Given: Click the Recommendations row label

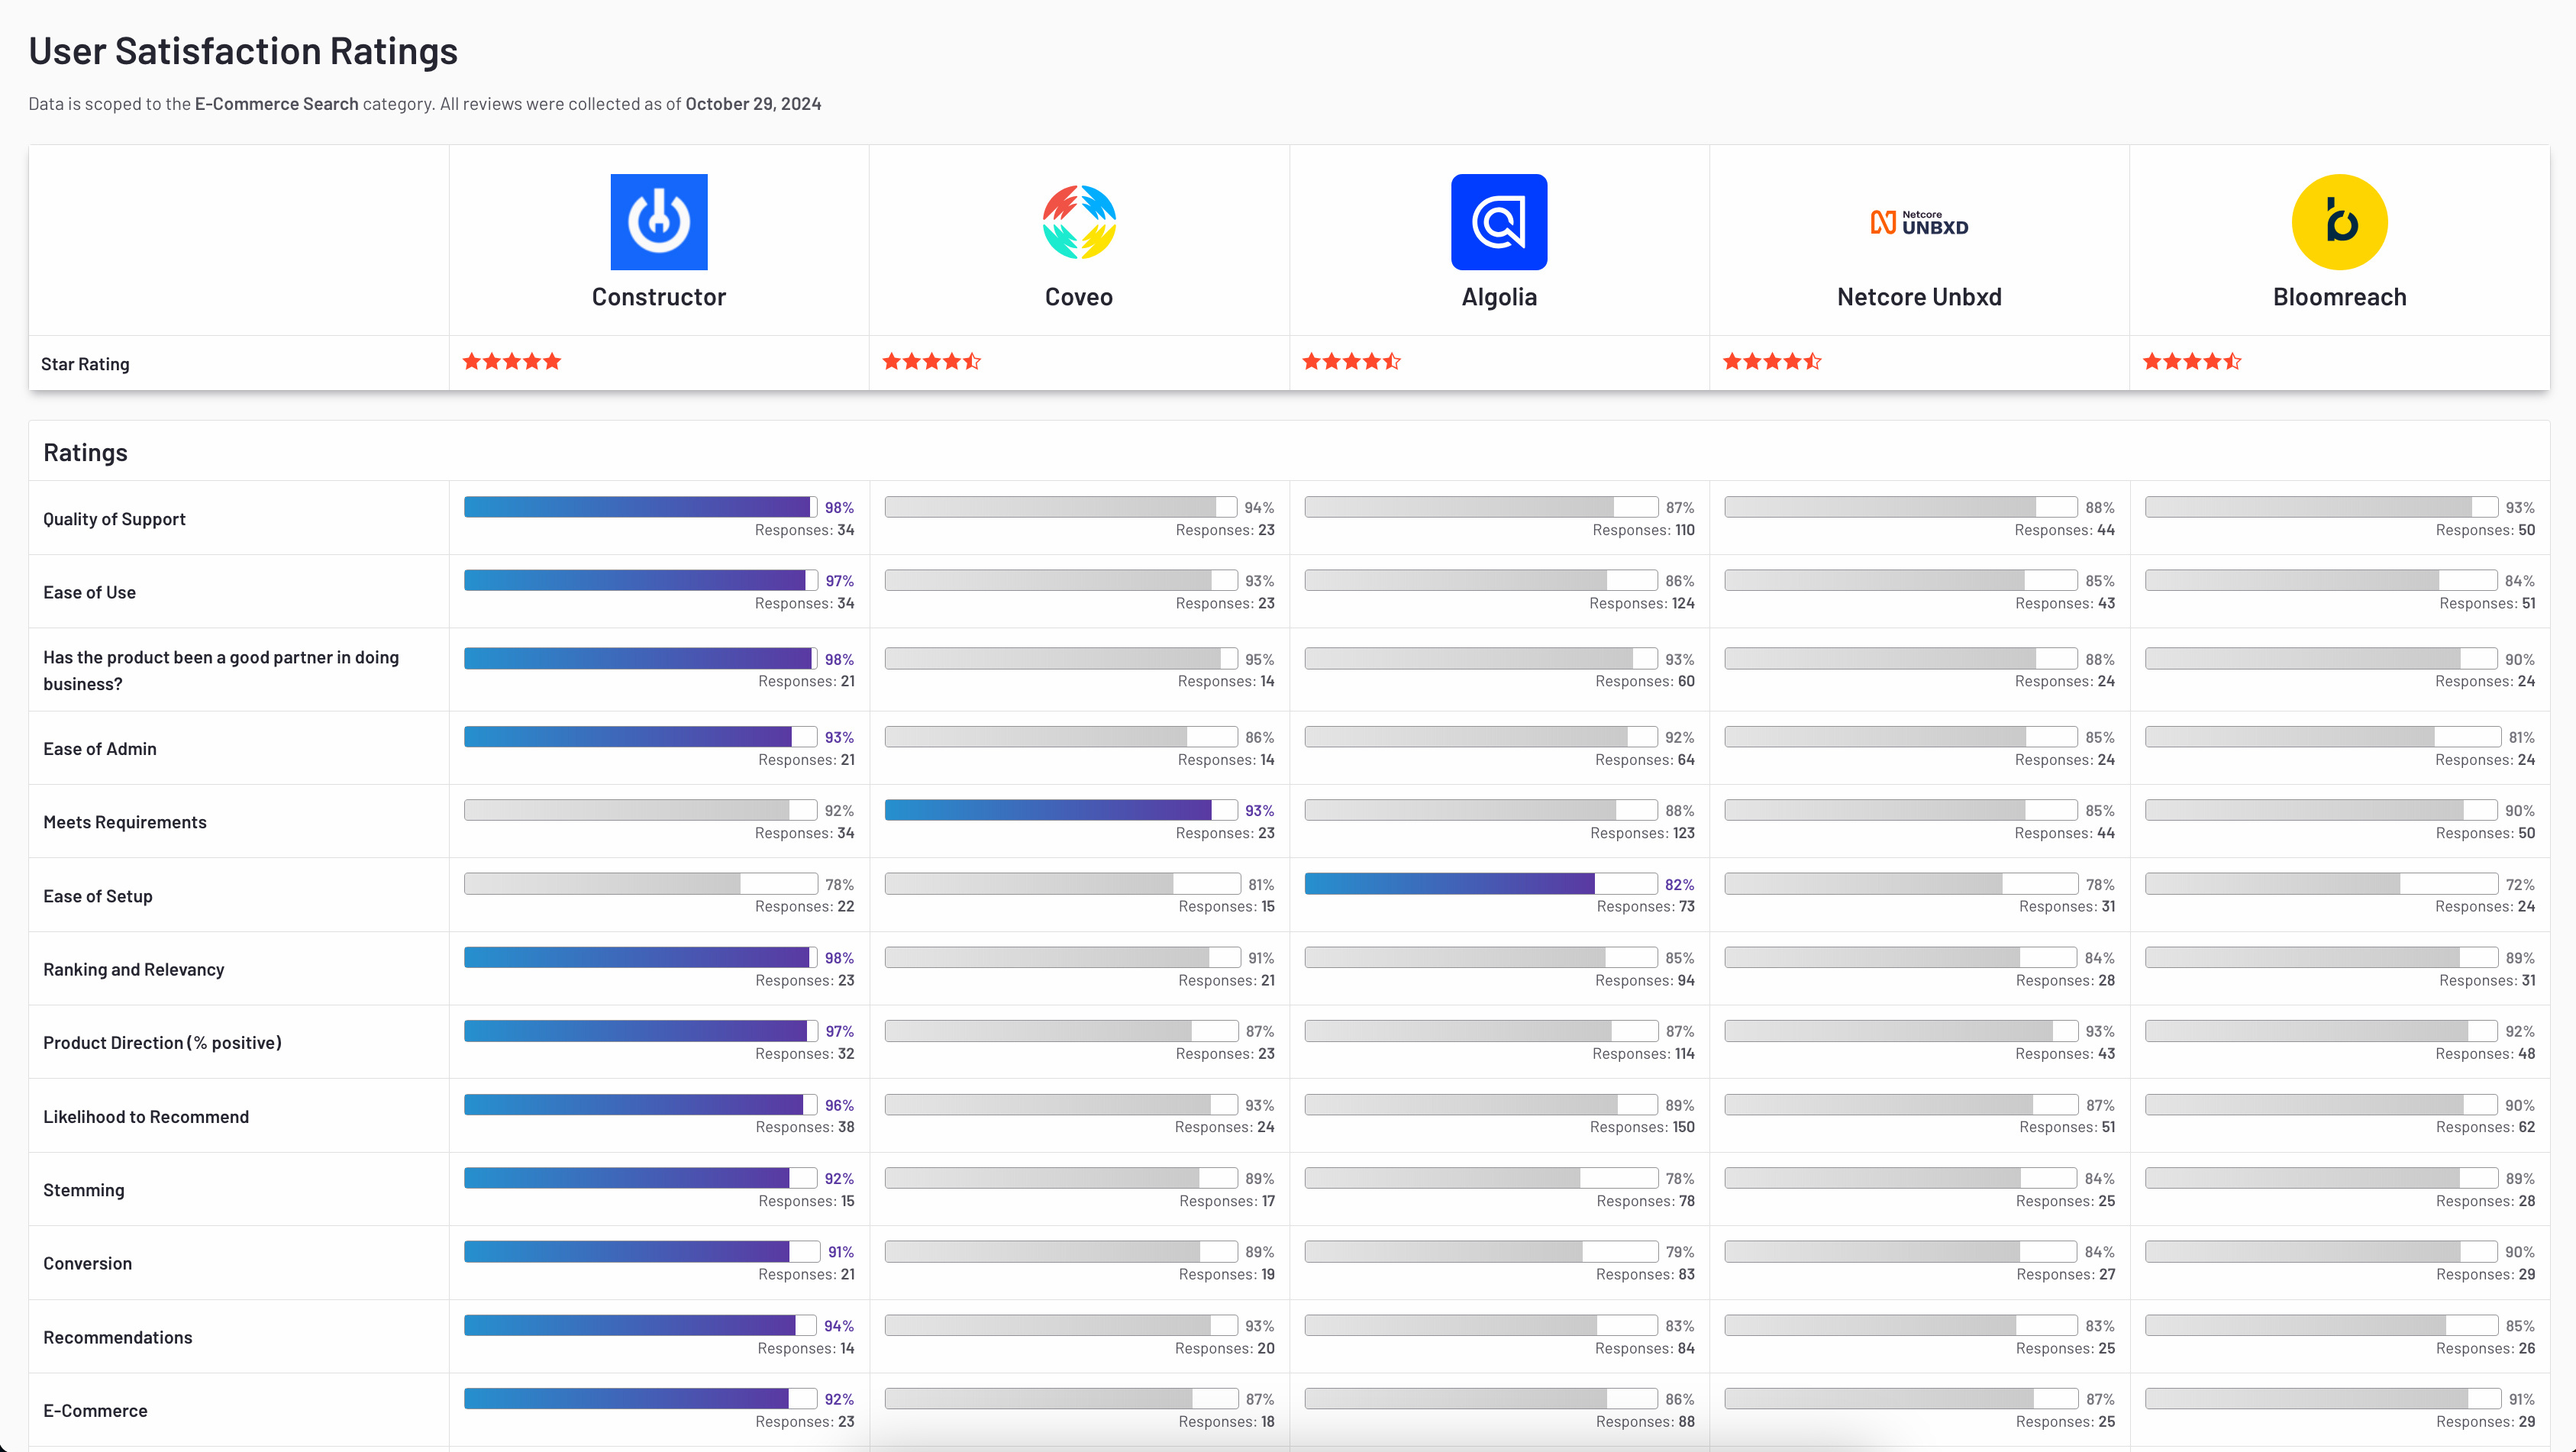Looking at the screenshot, I should (x=118, y=1337).
